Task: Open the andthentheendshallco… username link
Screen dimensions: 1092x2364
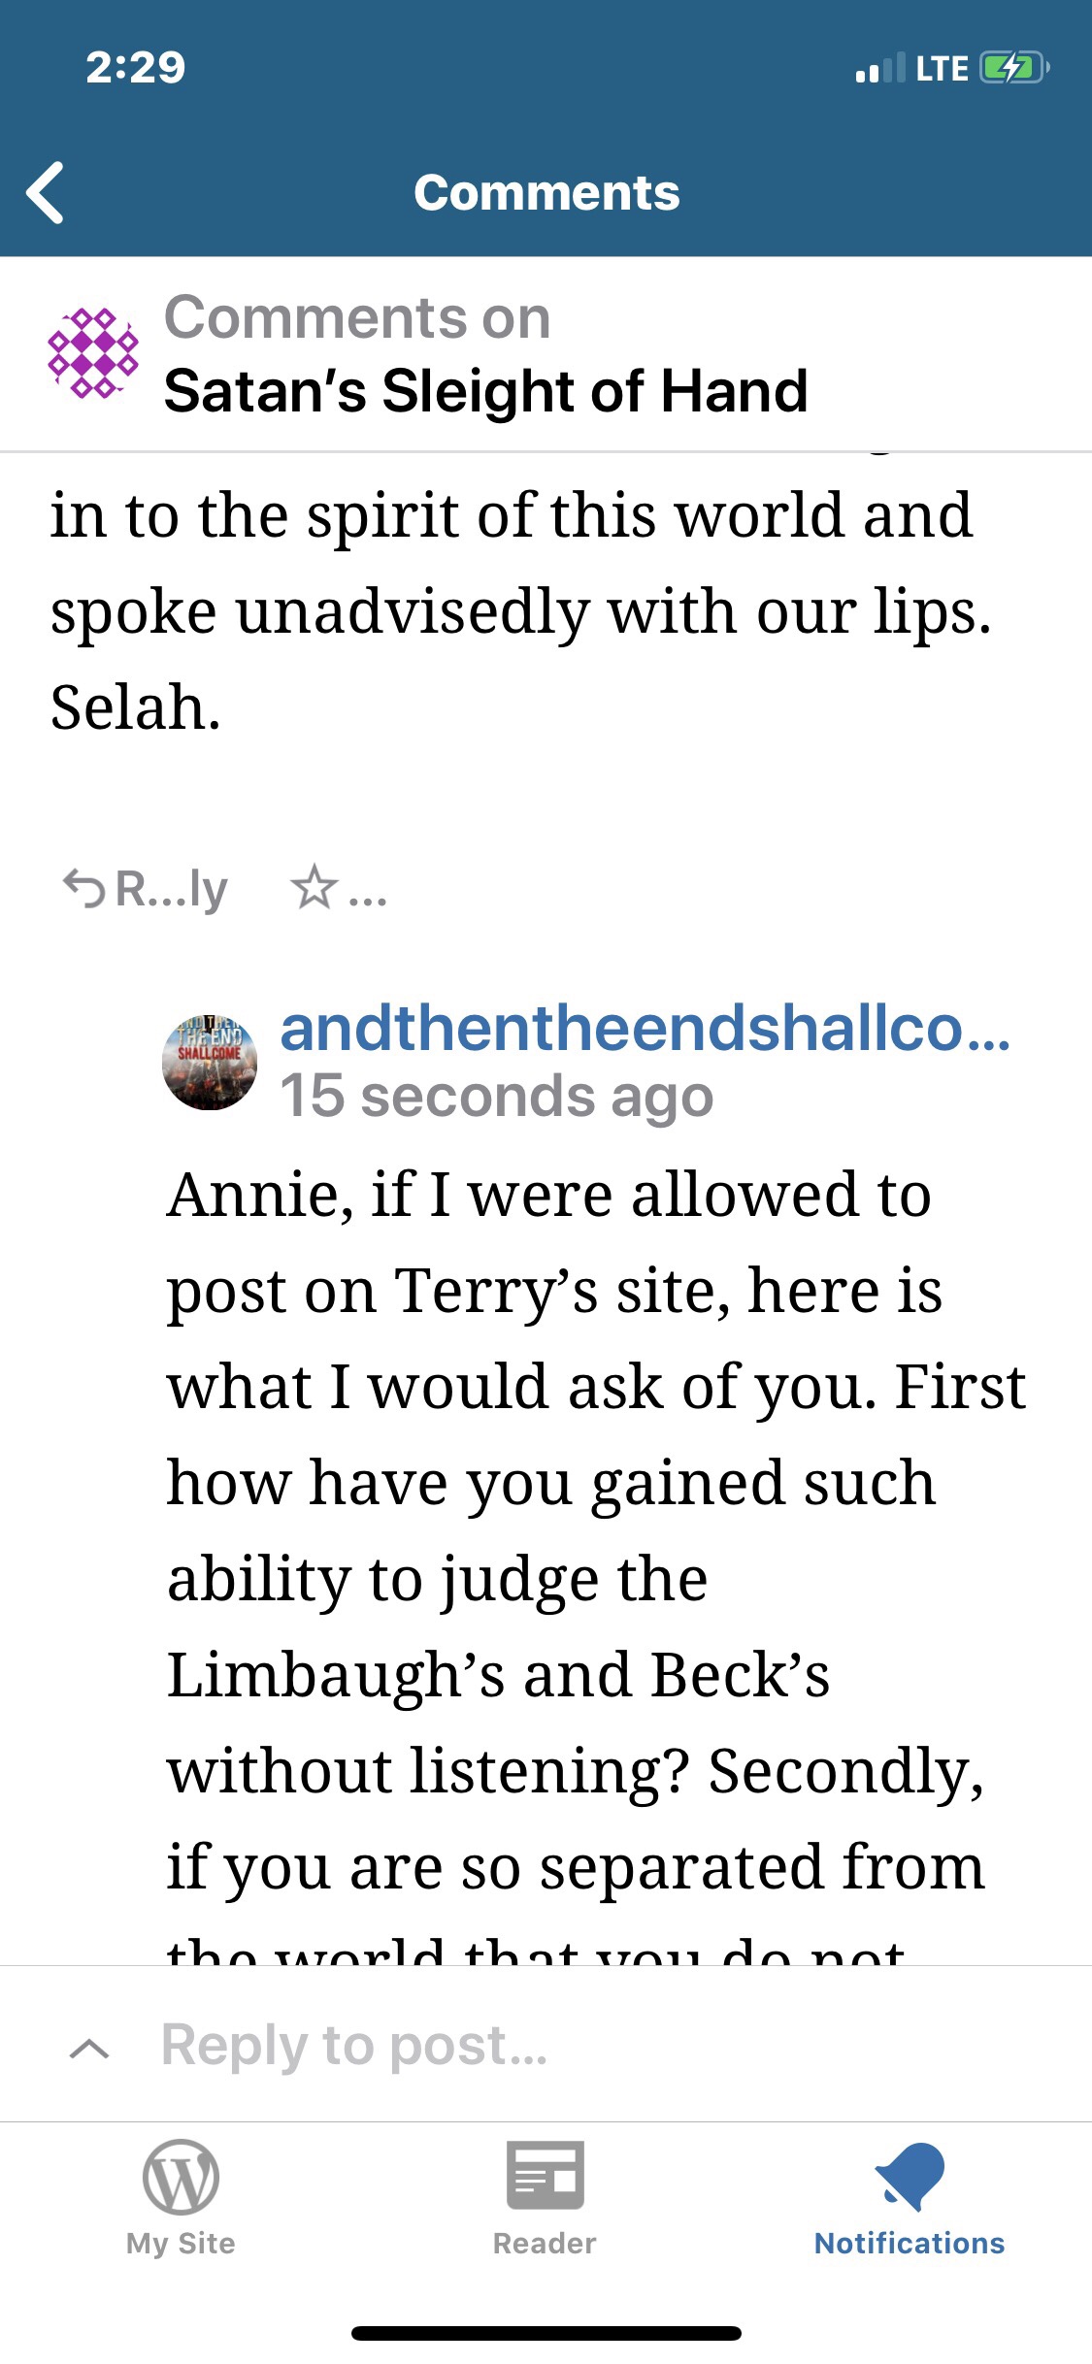Action: click(645, 1028)
